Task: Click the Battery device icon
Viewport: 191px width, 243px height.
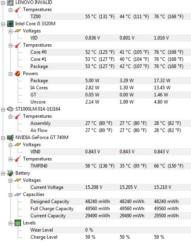Action: point(10,173)
